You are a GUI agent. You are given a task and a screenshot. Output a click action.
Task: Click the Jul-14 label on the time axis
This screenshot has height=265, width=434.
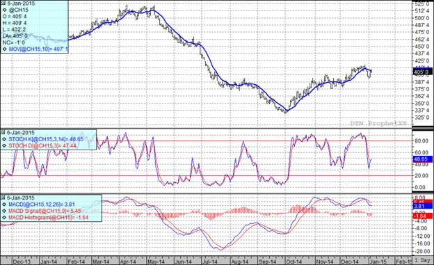(x=210, y=262)
